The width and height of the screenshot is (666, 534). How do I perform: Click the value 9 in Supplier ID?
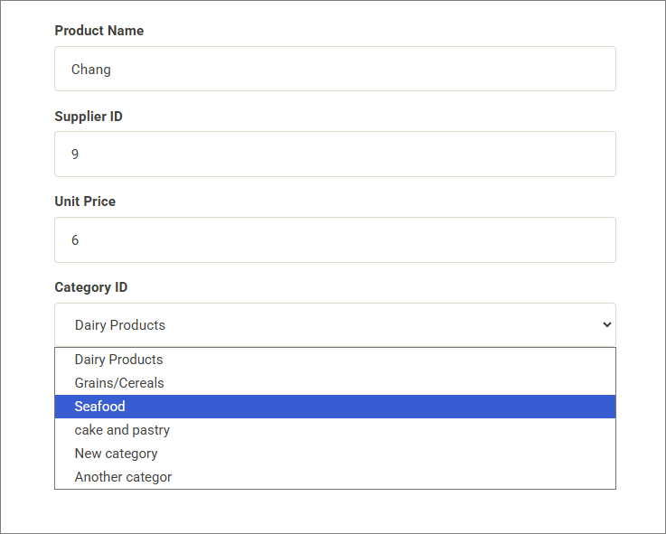pos(75,155)
